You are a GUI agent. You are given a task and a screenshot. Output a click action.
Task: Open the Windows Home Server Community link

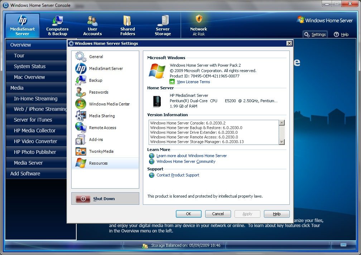tap(186, 162)
